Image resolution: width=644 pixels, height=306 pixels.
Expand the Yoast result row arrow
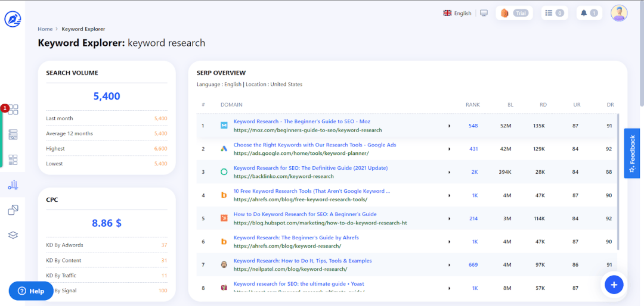pyautogui.click(x=450, y=288)
